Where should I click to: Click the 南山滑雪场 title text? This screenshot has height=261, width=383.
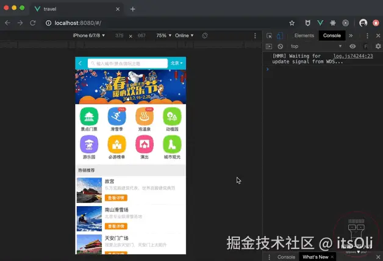[x=116, y=210]
